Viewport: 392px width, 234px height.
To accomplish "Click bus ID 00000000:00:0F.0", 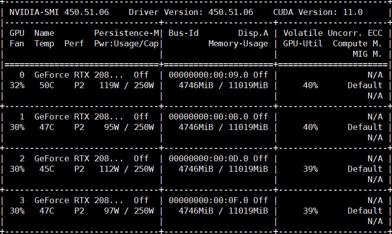I will pos(208,200).
